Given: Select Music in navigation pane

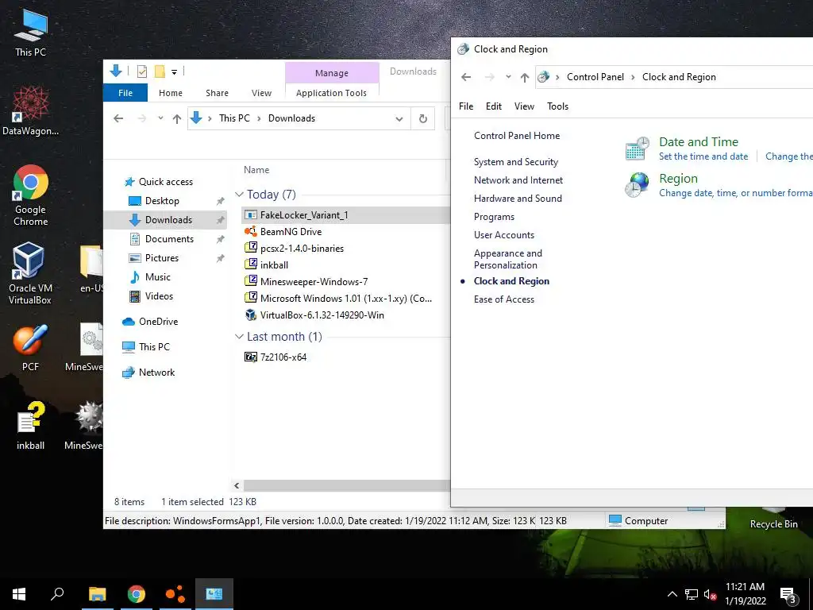Looking at the screenshot, I should 158,277.
